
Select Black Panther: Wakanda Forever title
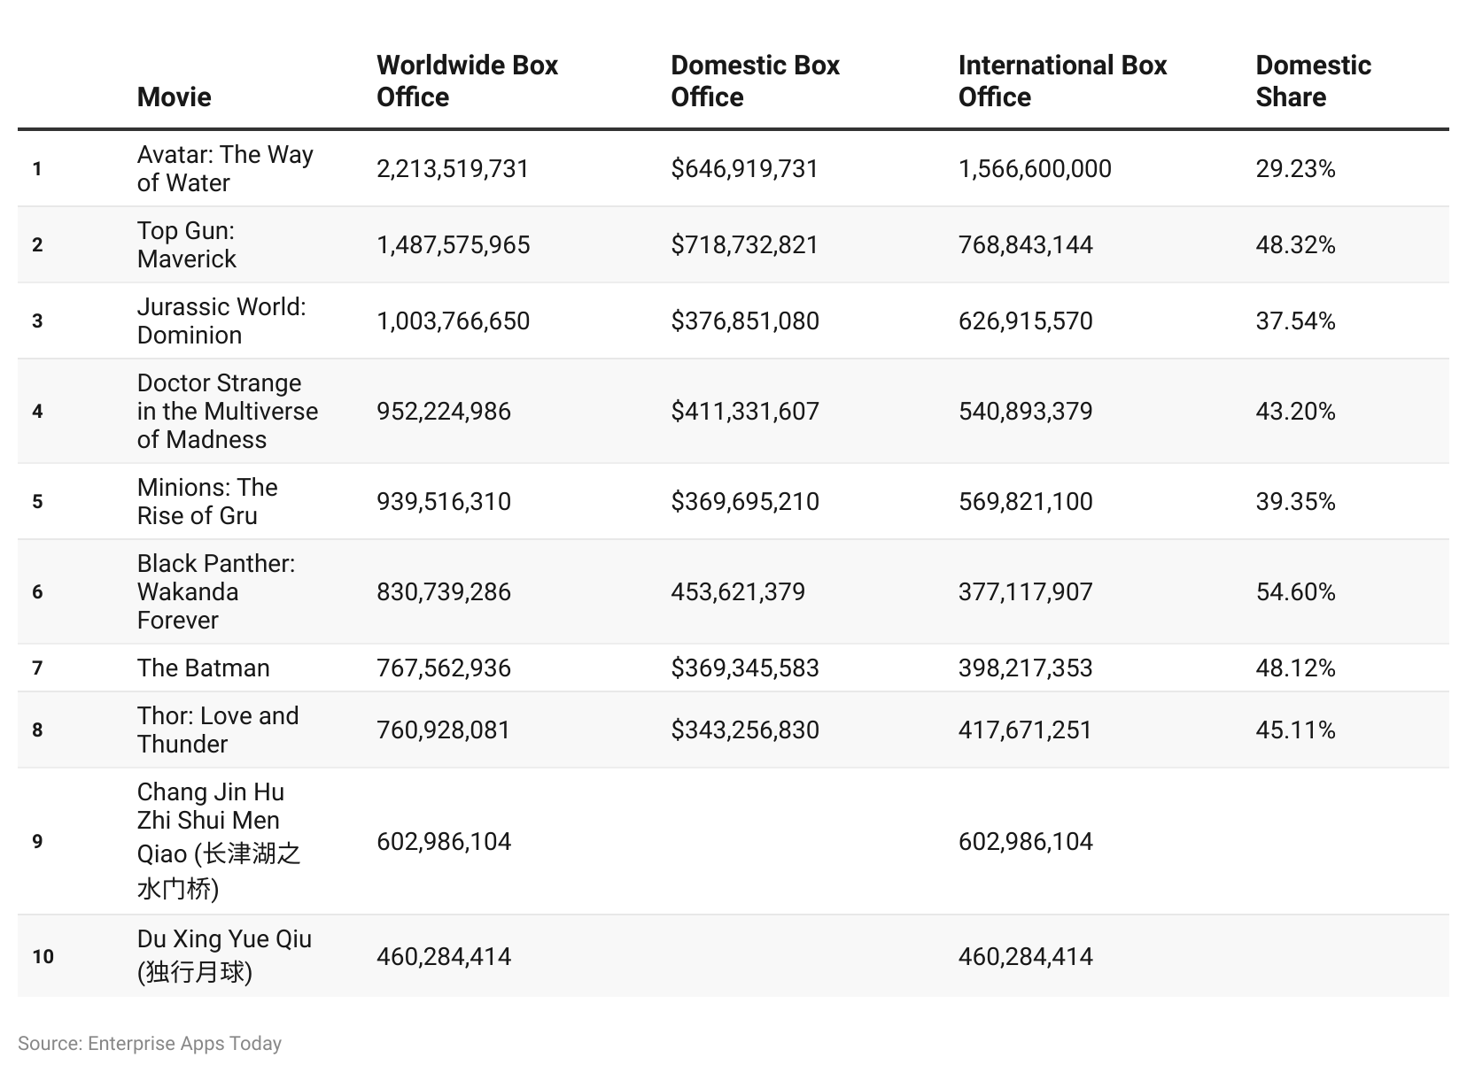pos(216,591)
